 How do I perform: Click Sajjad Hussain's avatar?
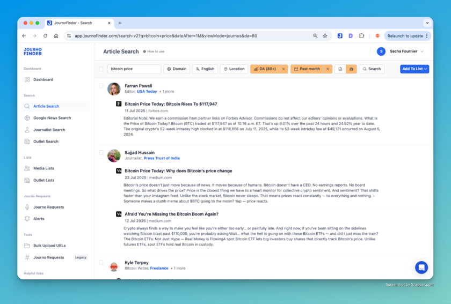(114, 155)
